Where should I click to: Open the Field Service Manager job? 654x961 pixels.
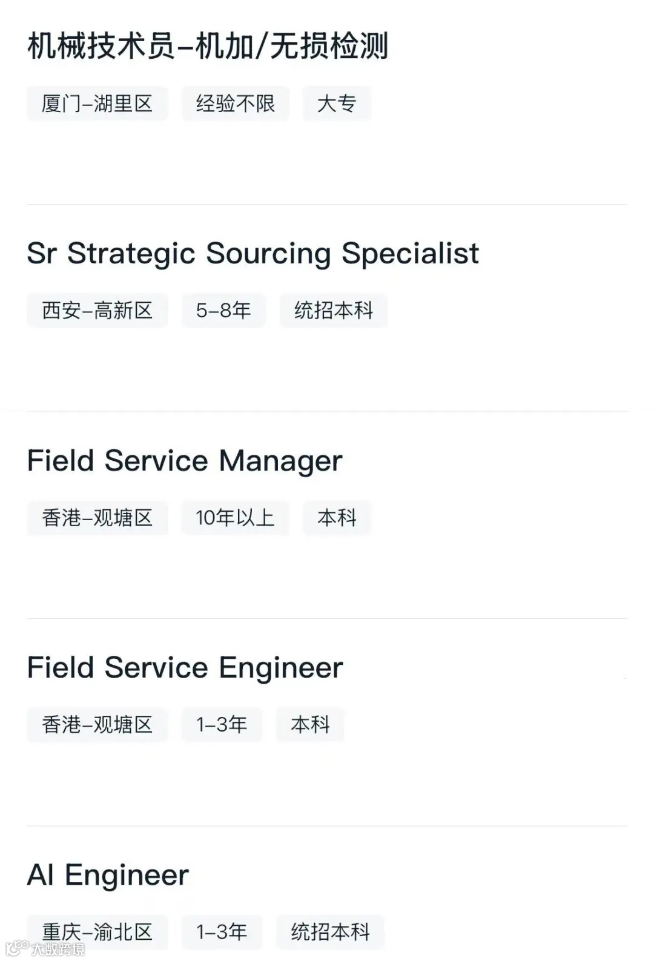point(185,461)
